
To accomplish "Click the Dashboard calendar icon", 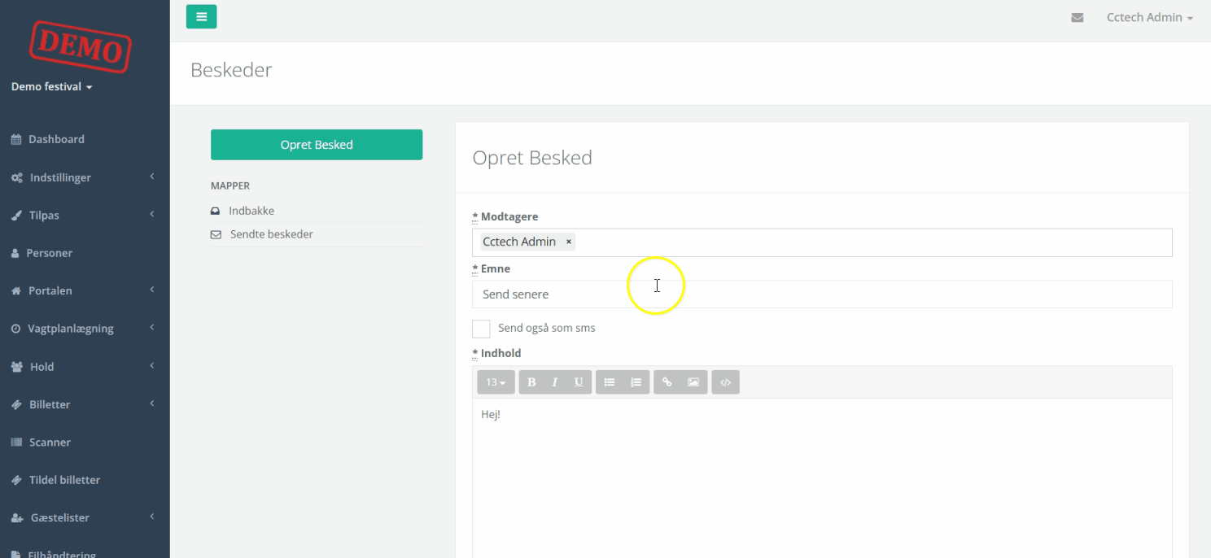I will pos(16,139).
